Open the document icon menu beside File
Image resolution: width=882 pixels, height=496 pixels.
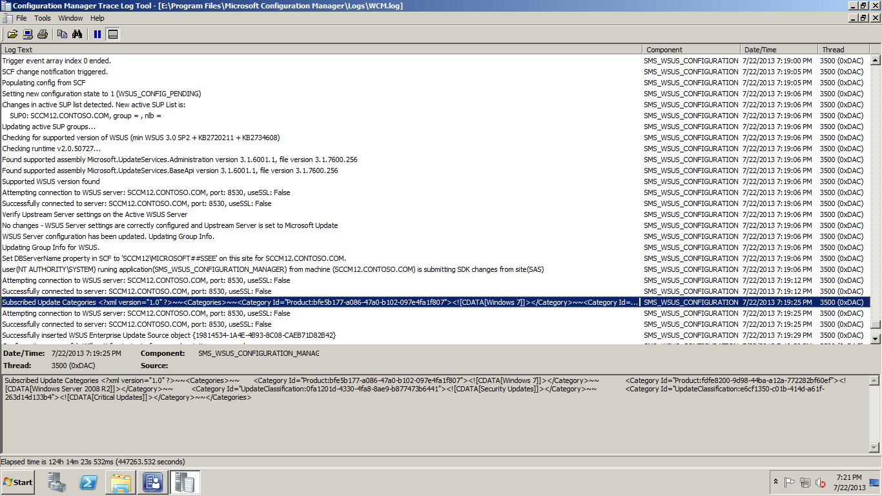(x=6, y=18)
